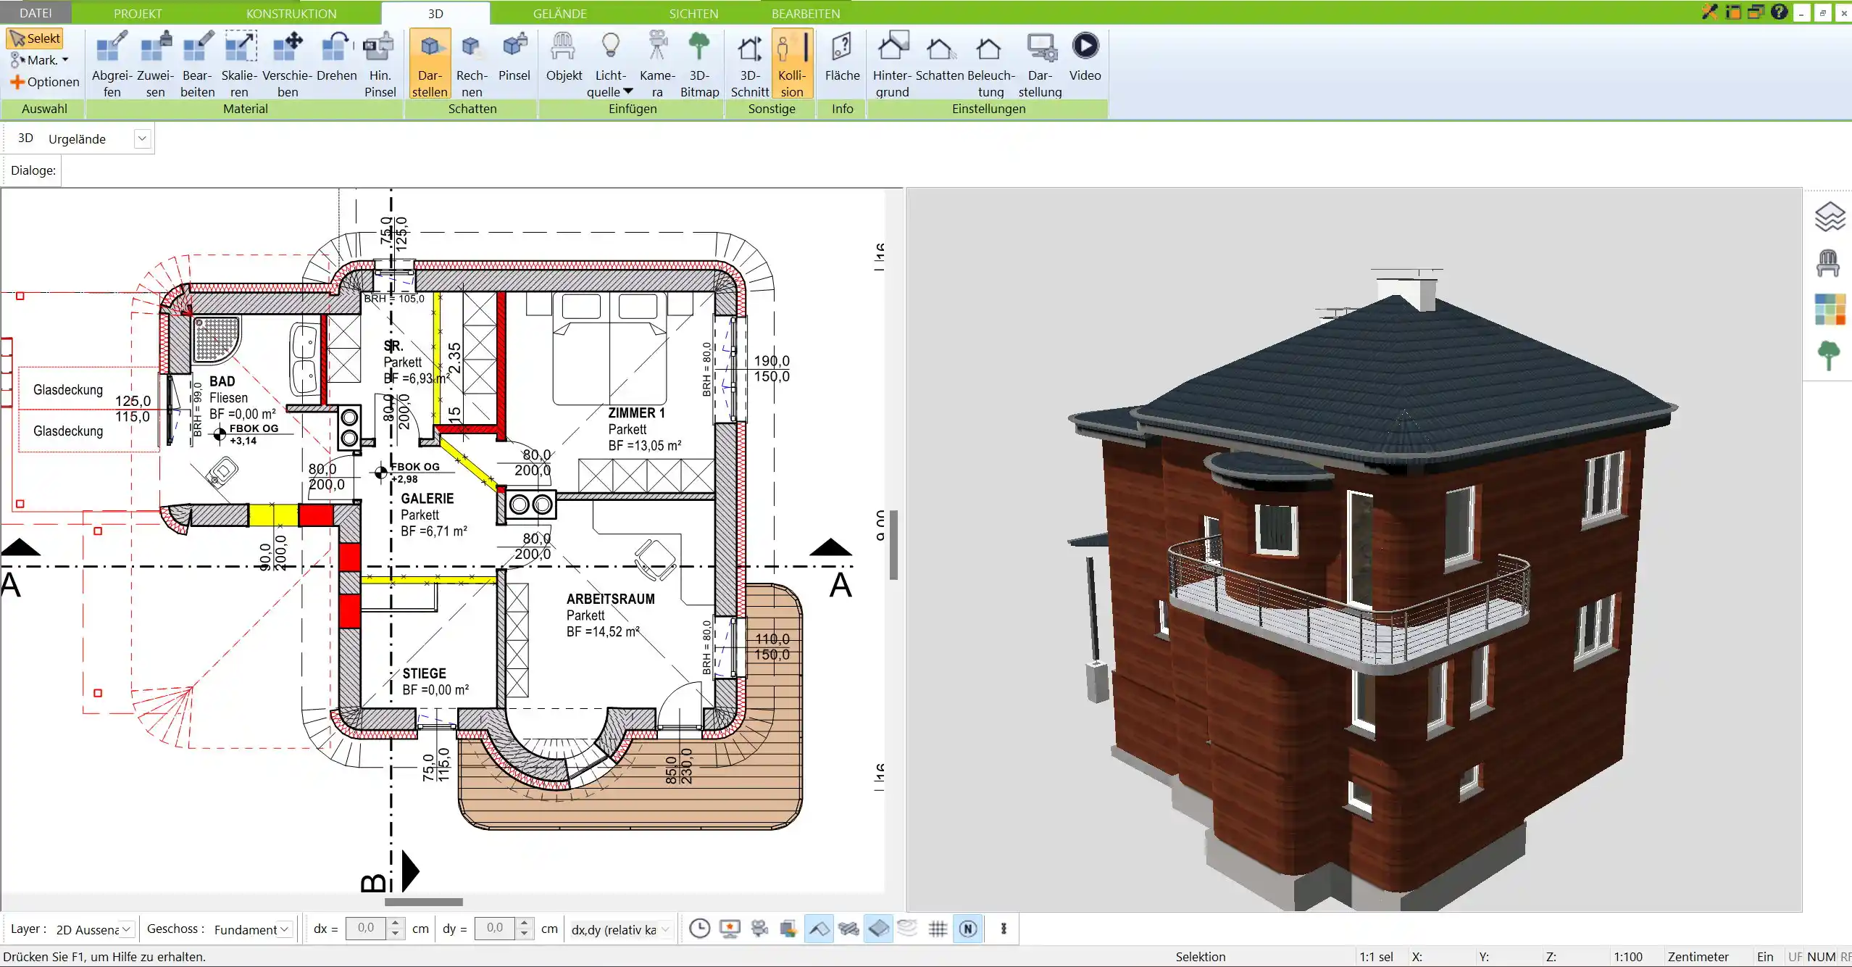This screenshot has height=967, width=1852.
Task: Click the Hin. Pinsel tool
Action: point(380,64)
